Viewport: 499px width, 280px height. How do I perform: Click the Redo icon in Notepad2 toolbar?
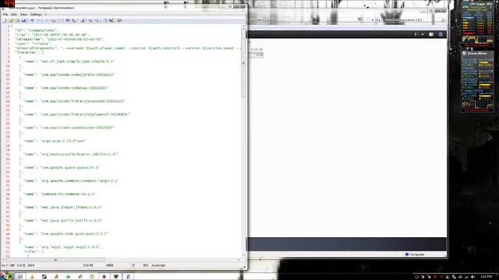click(x=39, y=21)
